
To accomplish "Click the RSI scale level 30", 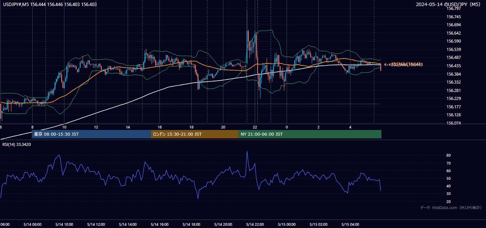I will point(448,193).
